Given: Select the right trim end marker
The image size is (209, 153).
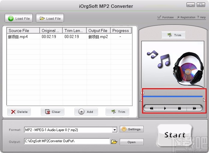Looking at the screenshot, I should click(x=204, y=100).
